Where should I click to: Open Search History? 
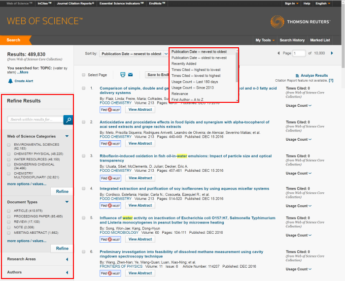292,40
